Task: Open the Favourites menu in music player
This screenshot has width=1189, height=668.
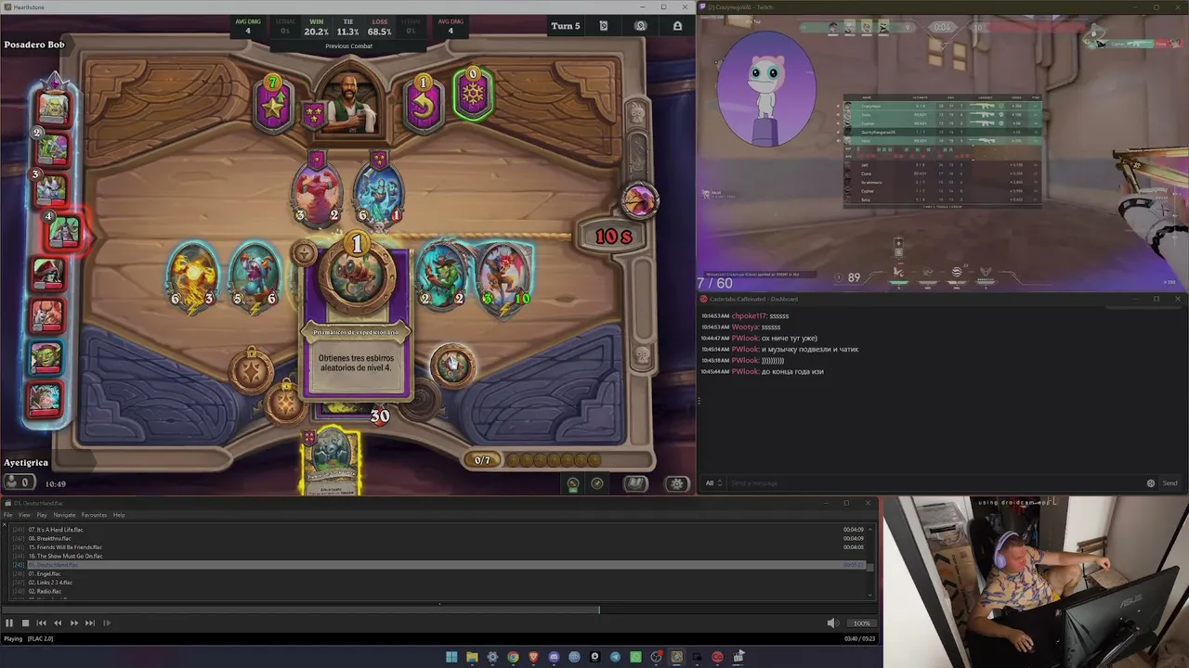Action: coord(94,515)
